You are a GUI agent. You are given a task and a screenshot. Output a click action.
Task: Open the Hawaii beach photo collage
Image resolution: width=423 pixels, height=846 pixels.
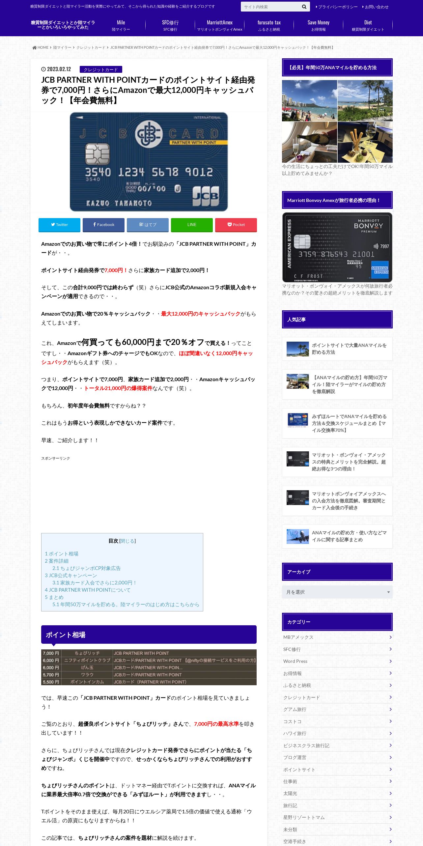(x=337, y=122)
